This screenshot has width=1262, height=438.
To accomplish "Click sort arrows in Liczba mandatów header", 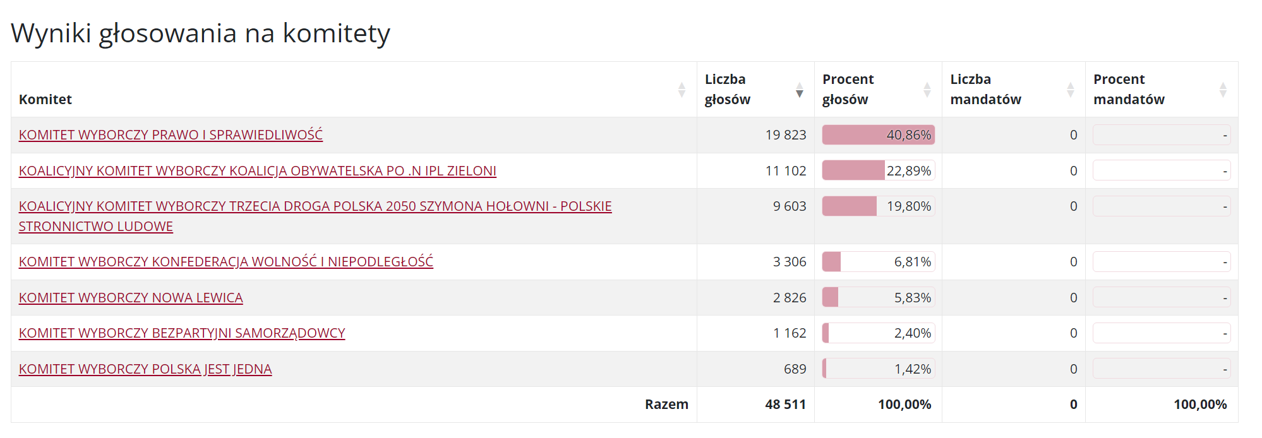I will (1070, 90).
